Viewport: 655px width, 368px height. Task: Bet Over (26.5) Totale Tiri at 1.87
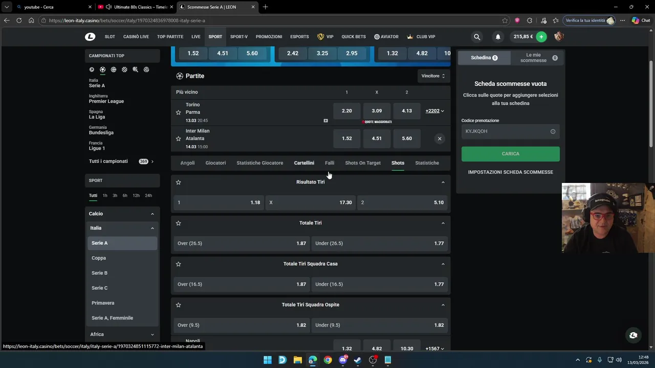(242, 243)
